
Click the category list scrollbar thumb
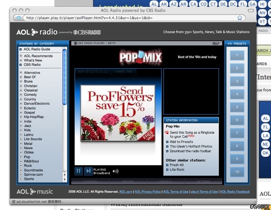click(x=64, y=77)
